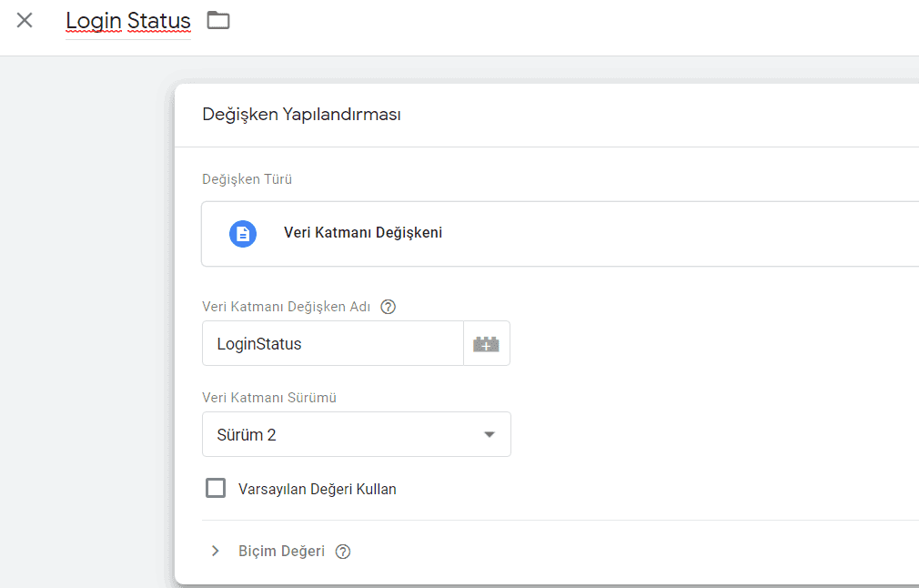The height and width of the screenshot is (588, 919).
Task: Enable the Varsayılan Değeri Kullan checkbox
Action: pos(216,489)
